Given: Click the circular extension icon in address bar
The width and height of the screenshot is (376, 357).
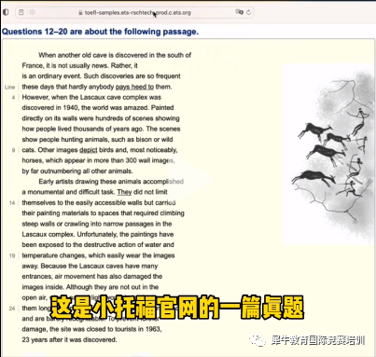Looking at the screenshot, I should click(x=33, y=12).
